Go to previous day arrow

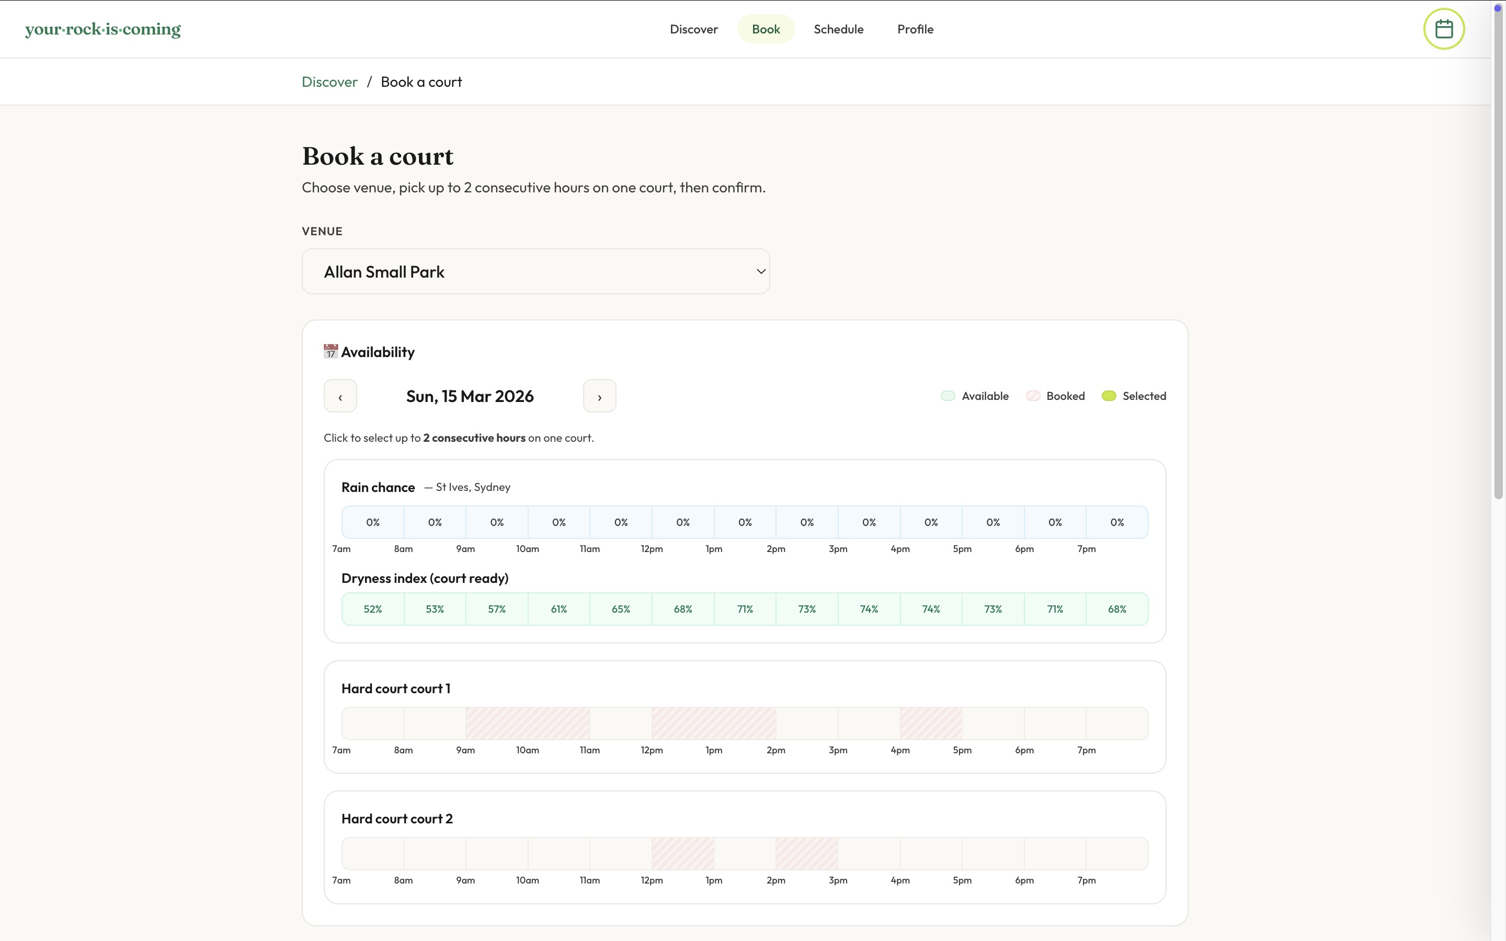click(x=340, y=396)
